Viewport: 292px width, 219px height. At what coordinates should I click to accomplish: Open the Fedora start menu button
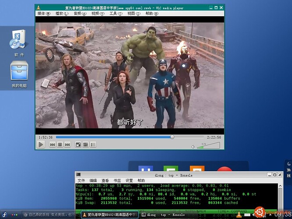coord(4,215)
